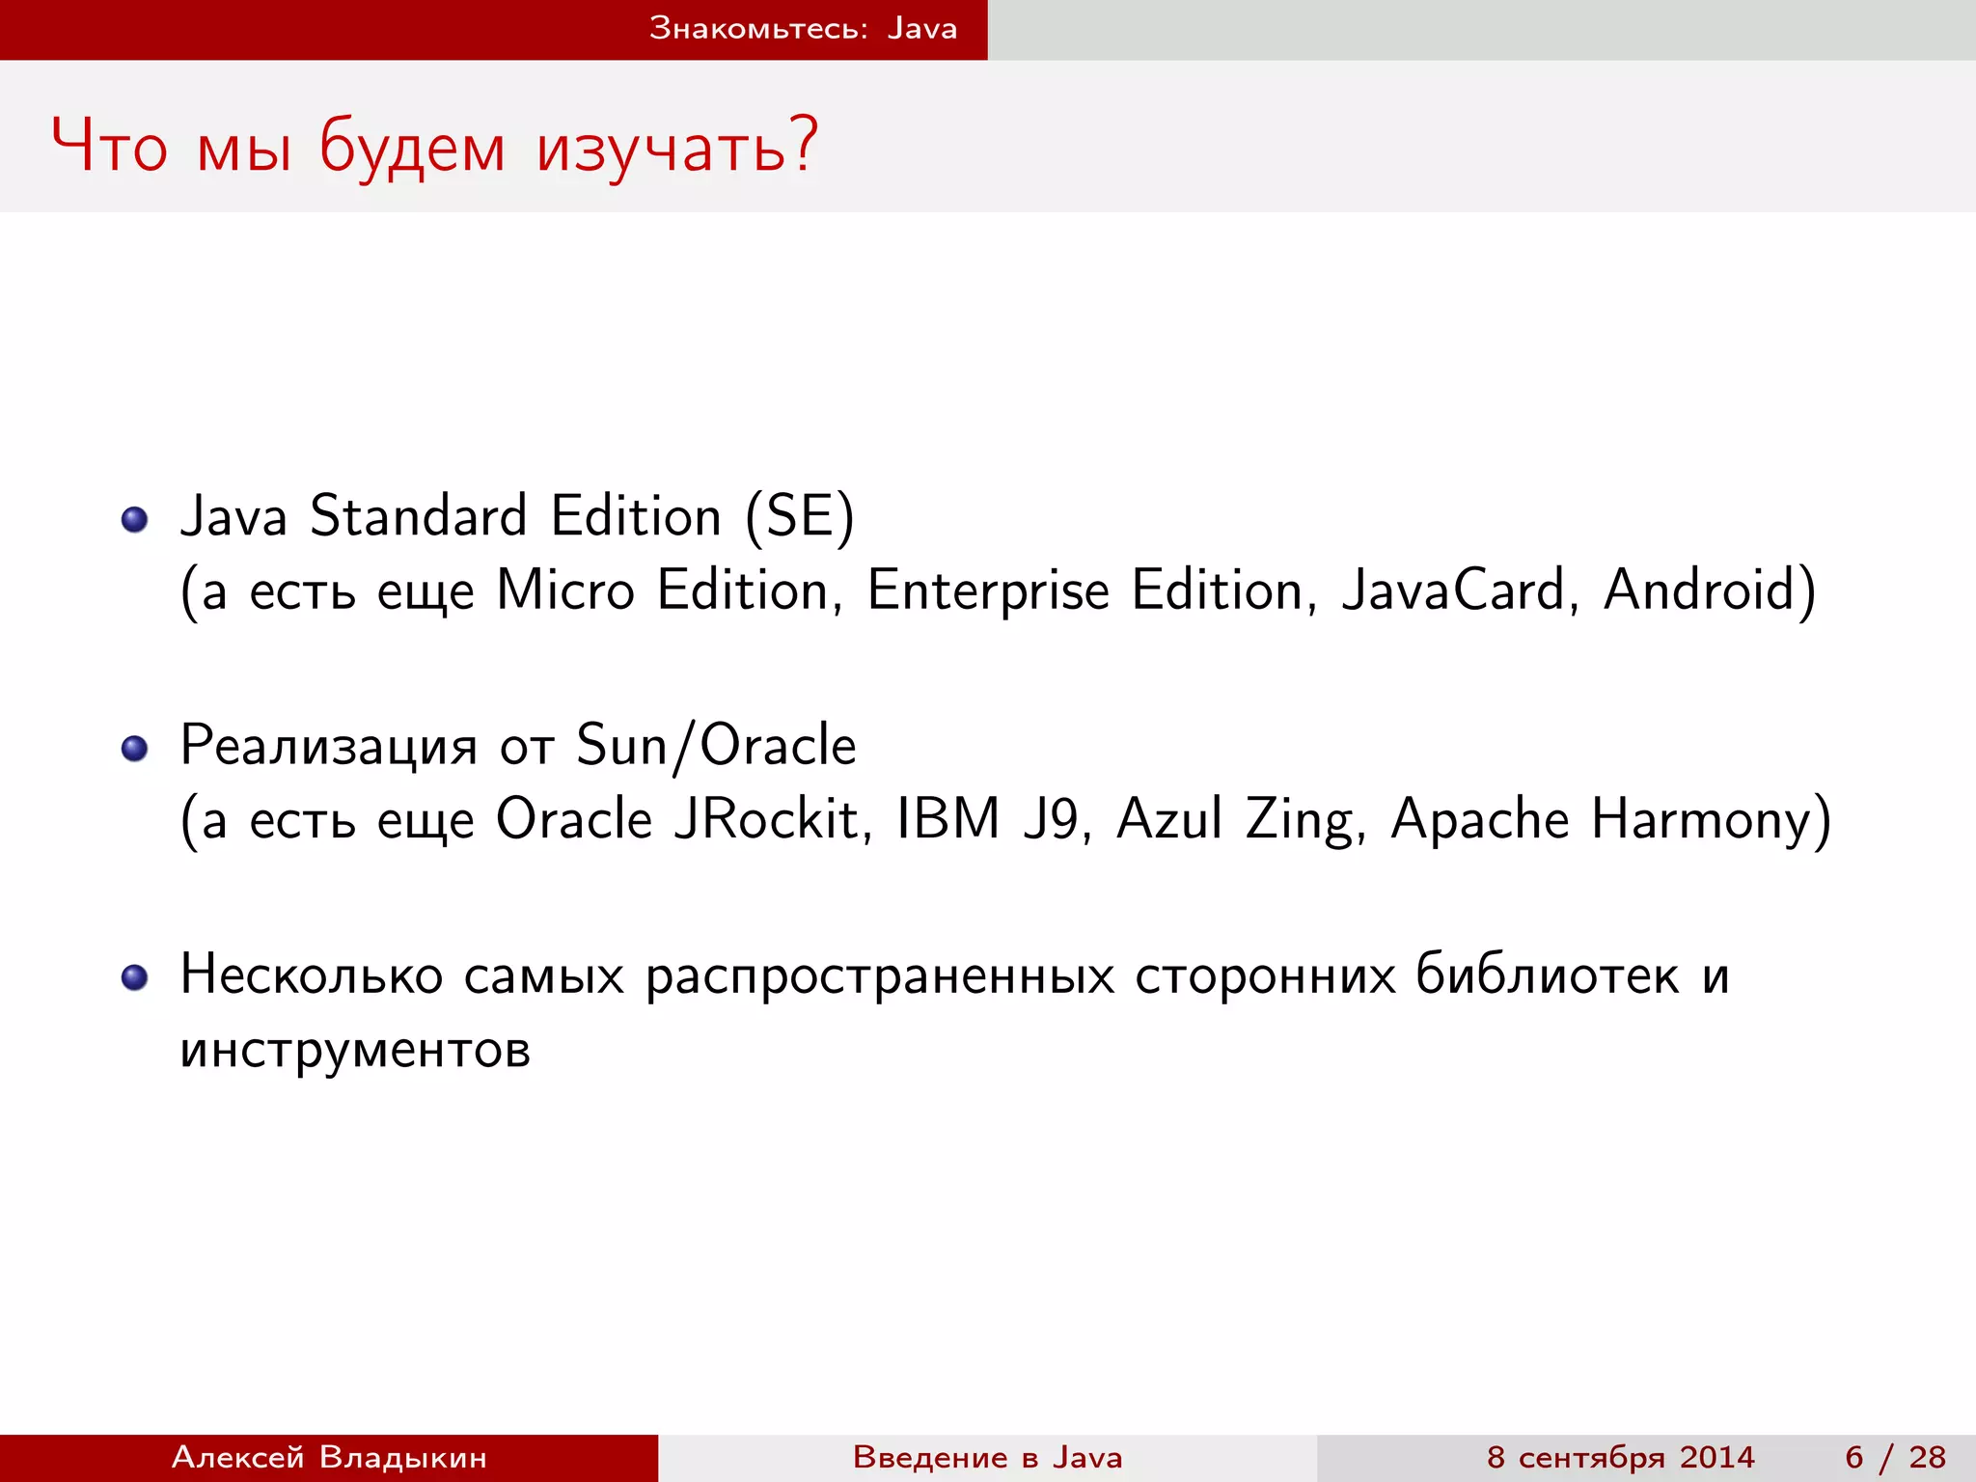The height and width of the screenshot is (1482, 1976).
Task: Click the text 'Реализация от Sun/Oracle'
Action: pos(518,747)
